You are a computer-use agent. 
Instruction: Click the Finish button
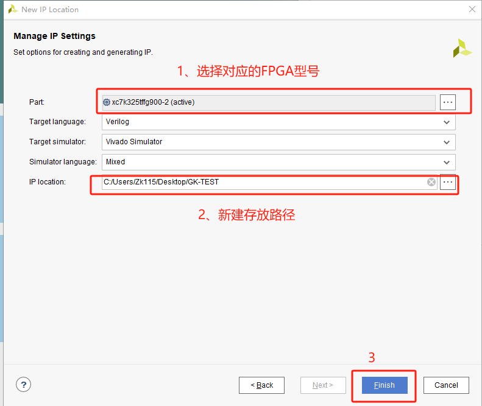385,385
